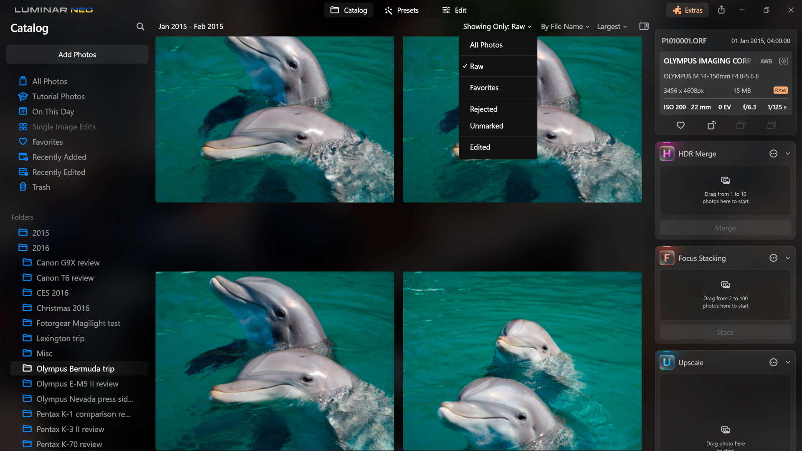Mark photo as favorite with heart icon
This screenshot has width=802, height=451.
(x=680, y=125)
